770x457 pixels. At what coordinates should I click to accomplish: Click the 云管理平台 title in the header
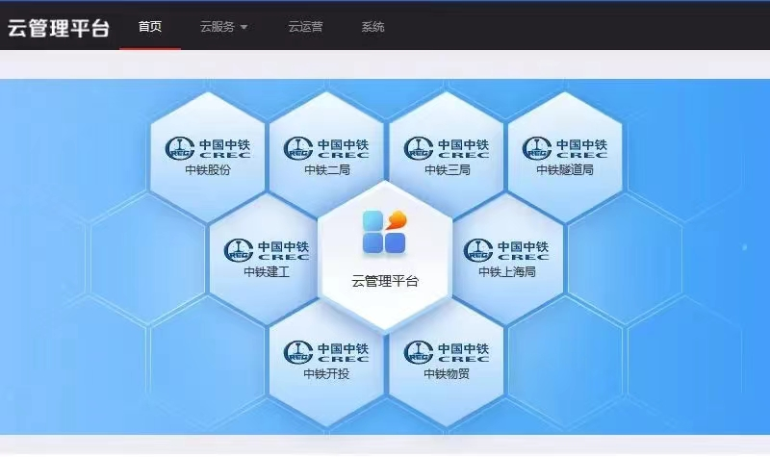coord(58,27)
